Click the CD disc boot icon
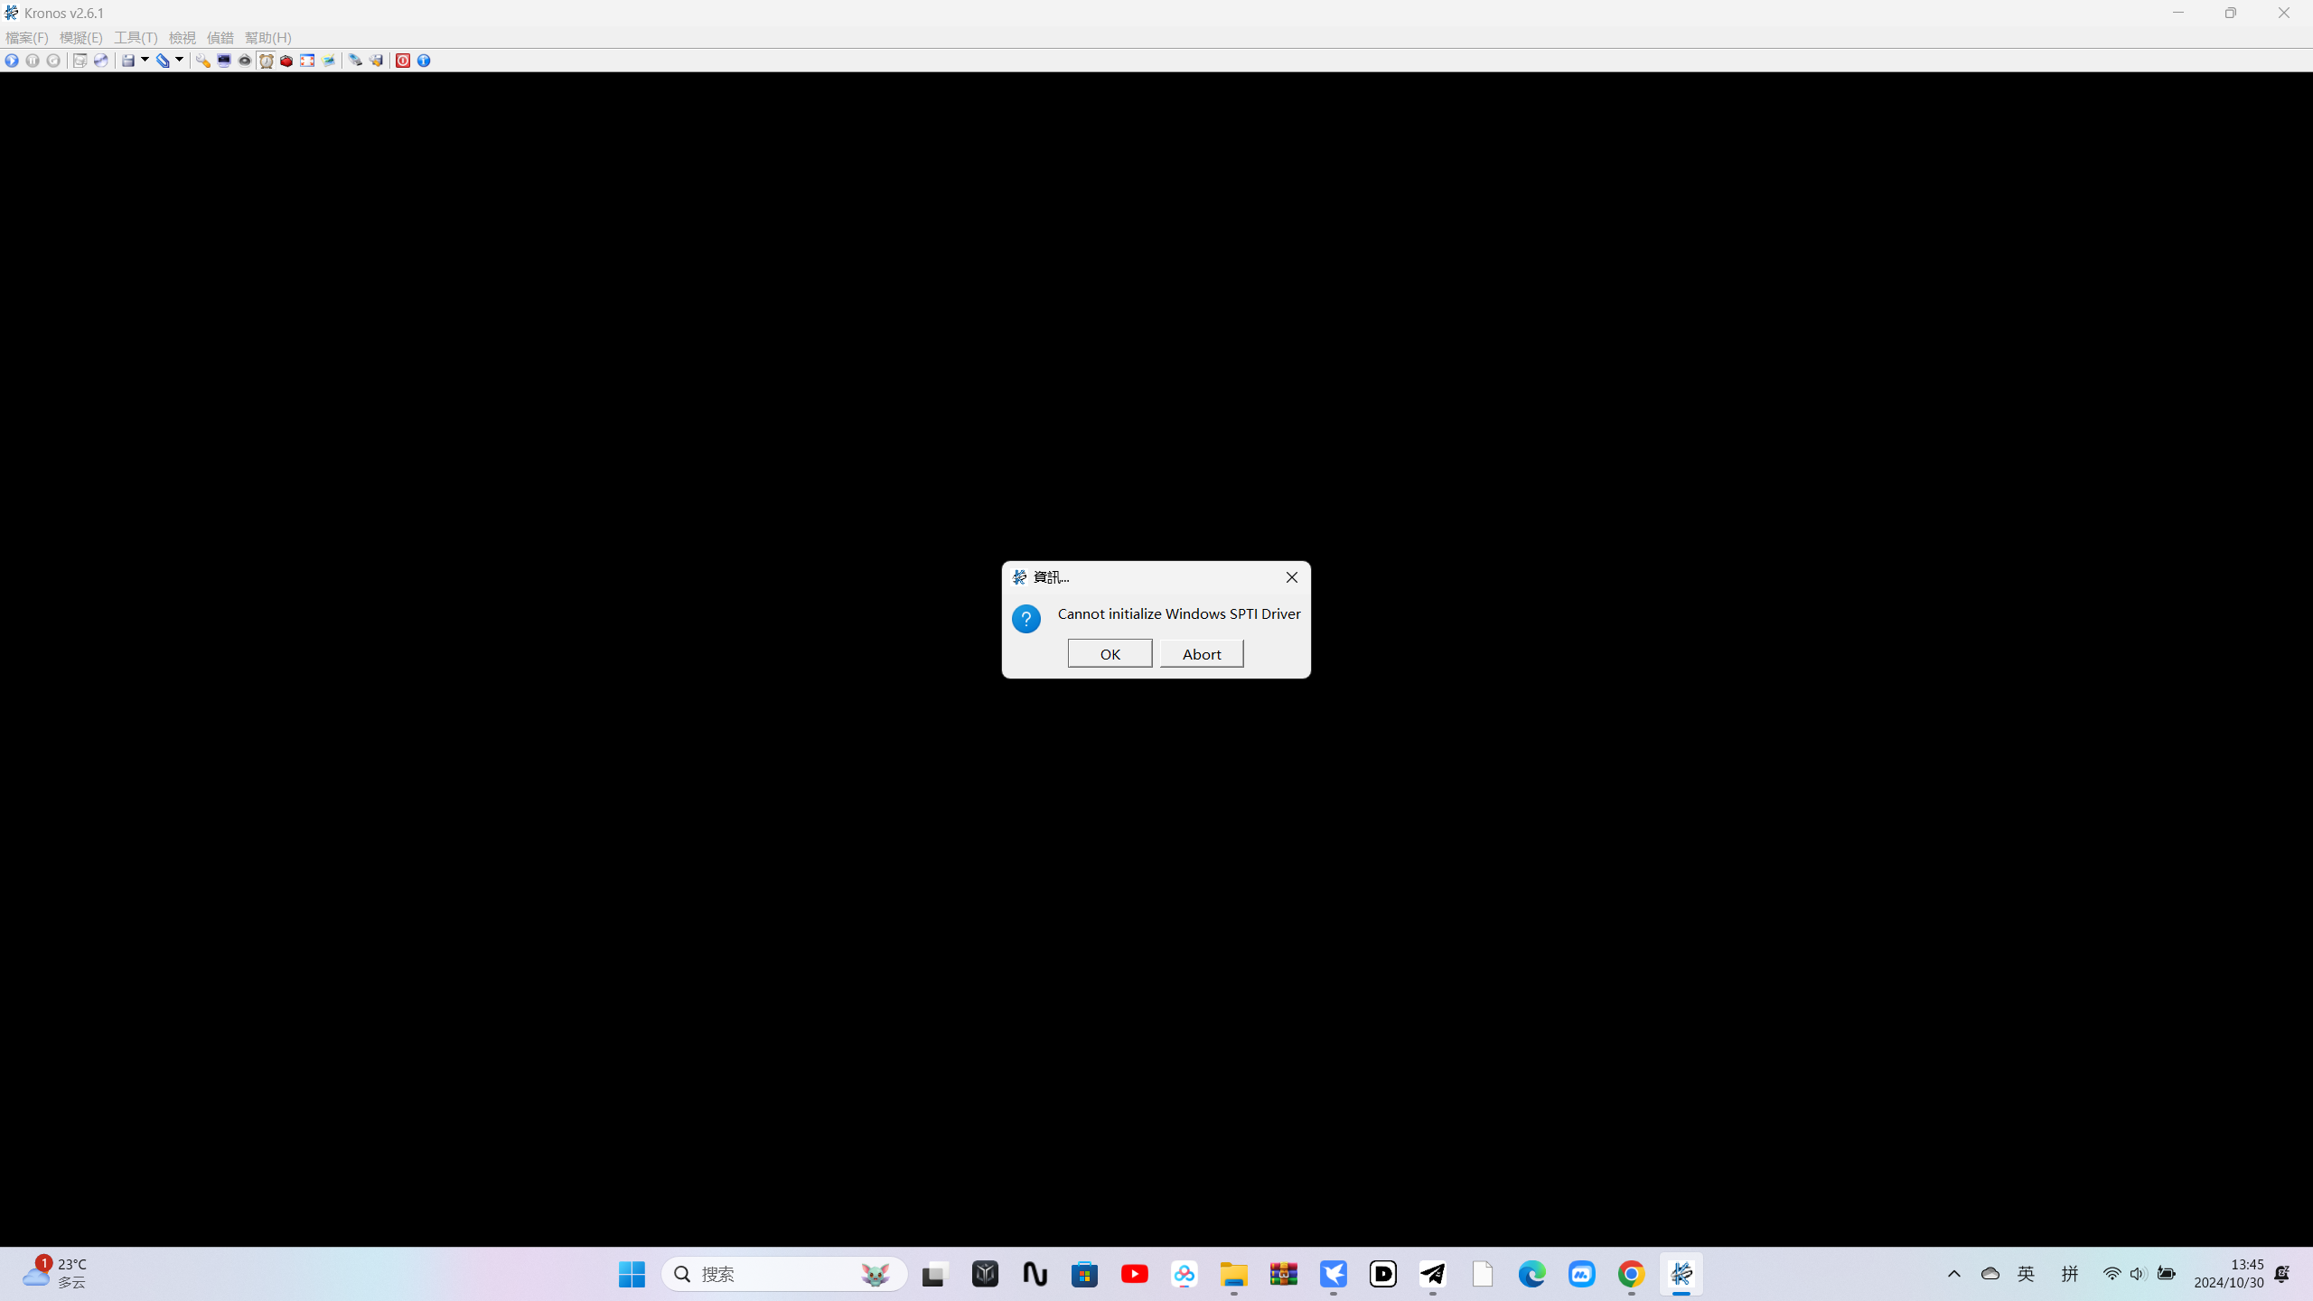The image size is (2313, 1301). pos(101,61)
